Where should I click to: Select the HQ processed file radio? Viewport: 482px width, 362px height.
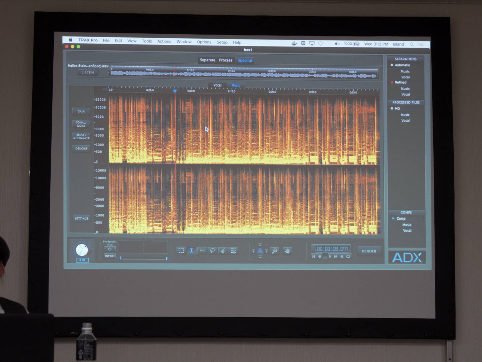[392, 108]
